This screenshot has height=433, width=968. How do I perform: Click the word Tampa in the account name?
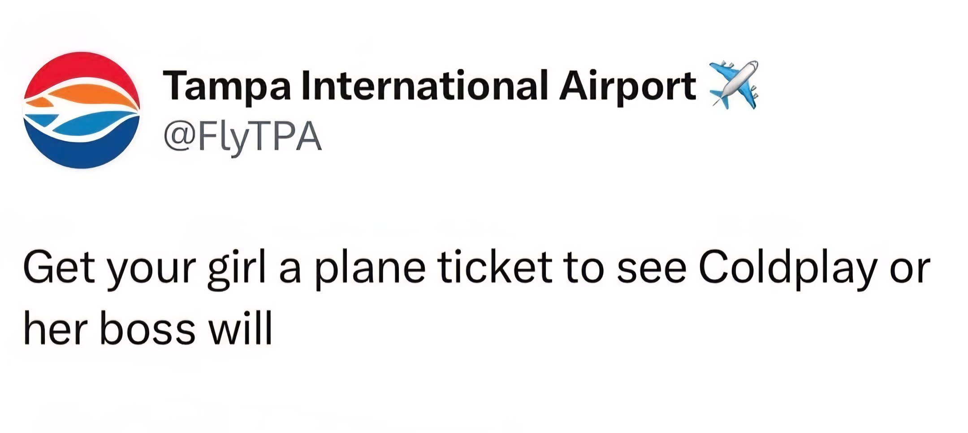click(227, 87)
